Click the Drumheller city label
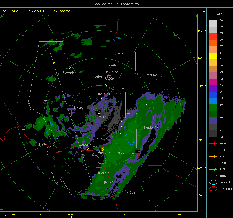This screenshot has width=233, height=218. (x=151, y=128)
